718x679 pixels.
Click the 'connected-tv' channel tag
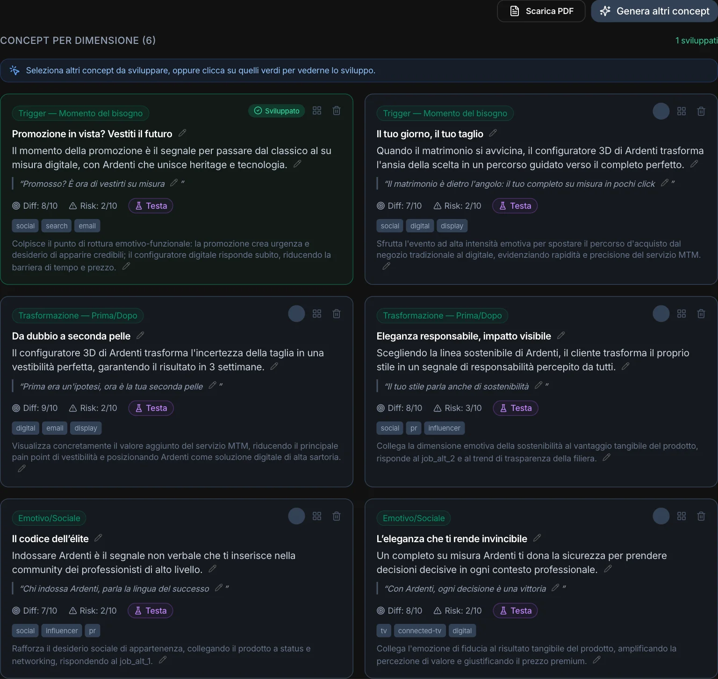pos(420,631)
